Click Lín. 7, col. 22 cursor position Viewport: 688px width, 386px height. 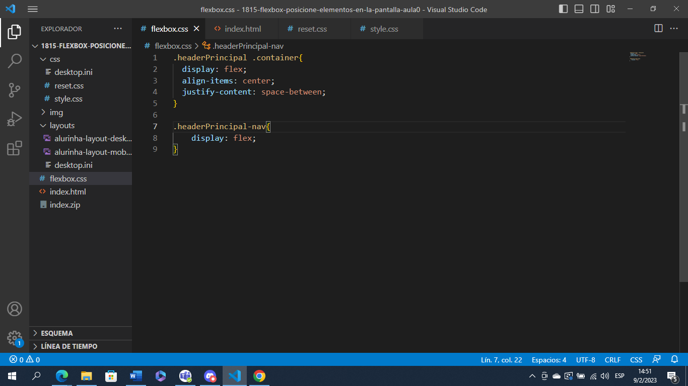point(501,360)
